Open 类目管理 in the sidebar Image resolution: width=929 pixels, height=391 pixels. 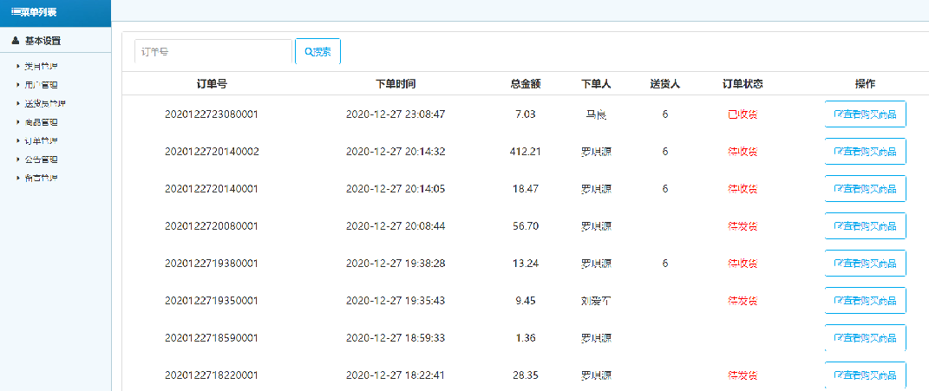coord(41,66)
